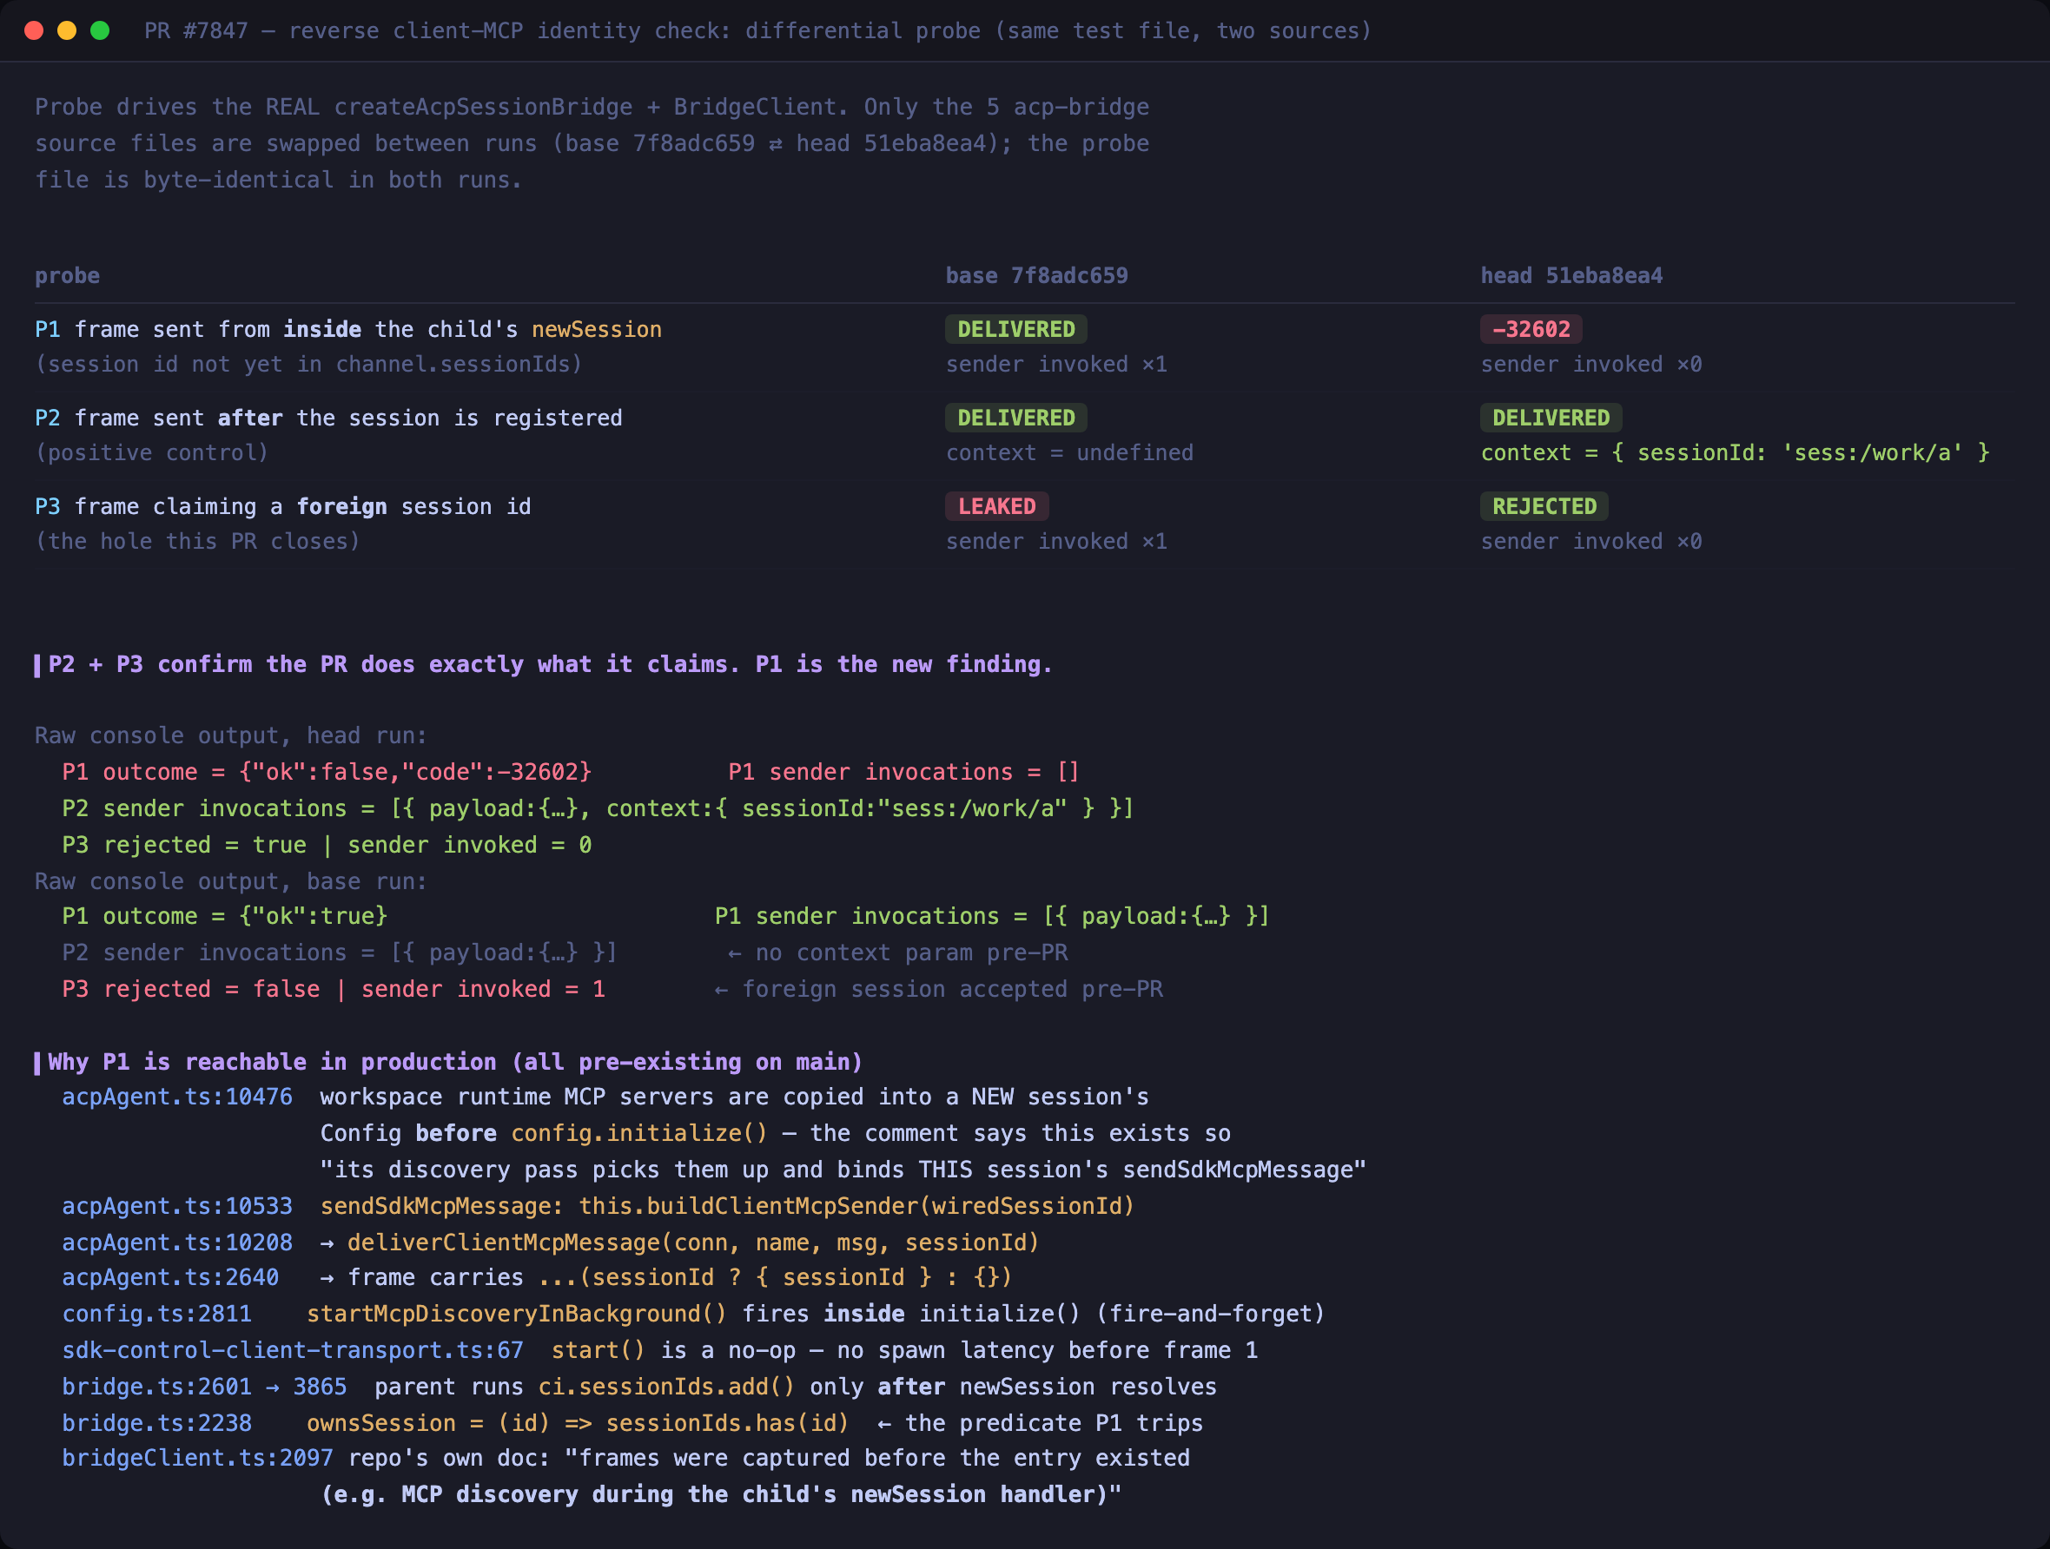Image resolution: width=2050 pixels, height=1549 pixels.
Task: Click the green maximize window button
Action: [100, 30]
